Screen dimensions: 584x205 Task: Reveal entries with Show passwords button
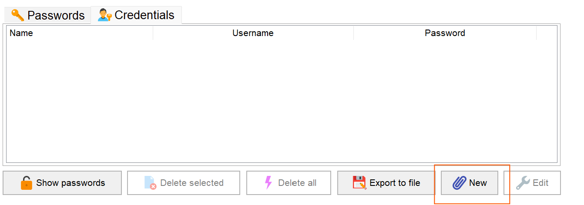(62, 183)
